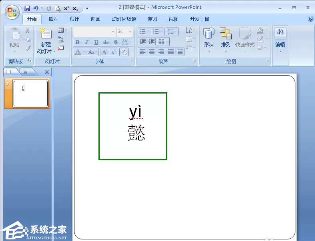Open the Slide Show (幻灯片放映) tab
Image resolution: width=315 pixels, height=241 pixels.
124,19
